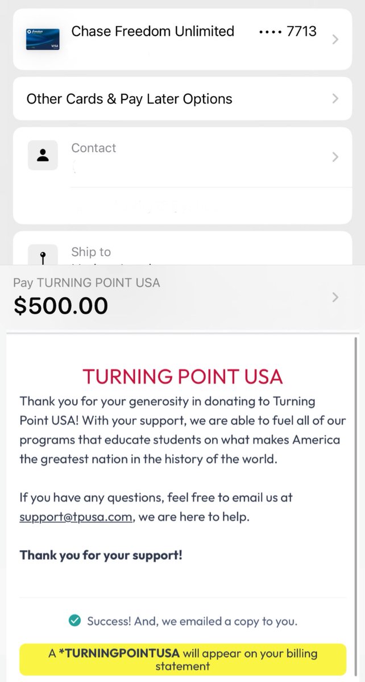This screenshot has width=365, height=682.
Task: Tap the Success emailed copy message
Action: click(192, 621)
